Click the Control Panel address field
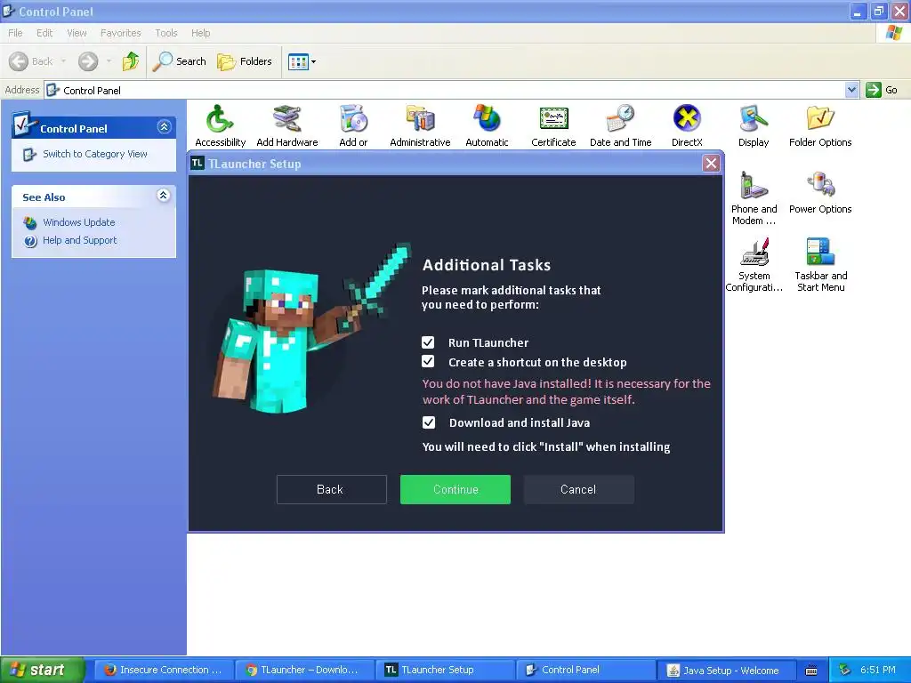 [445, 90]
